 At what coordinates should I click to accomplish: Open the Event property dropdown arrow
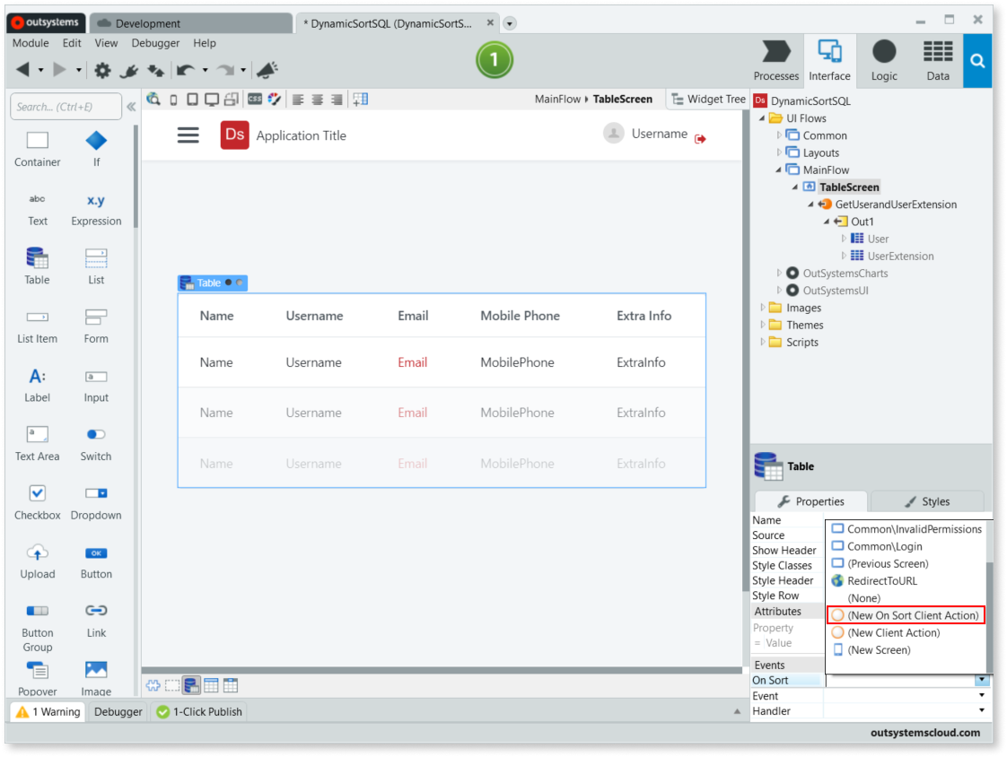(981, 696)
